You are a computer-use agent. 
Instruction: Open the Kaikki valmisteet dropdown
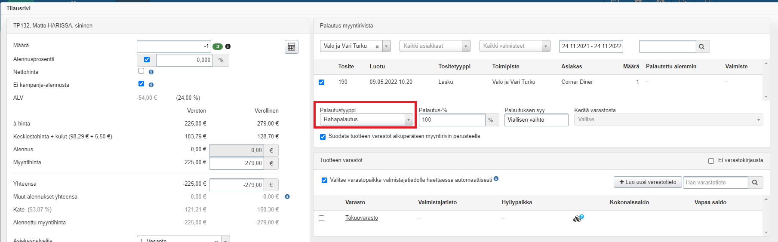point(515,46)
